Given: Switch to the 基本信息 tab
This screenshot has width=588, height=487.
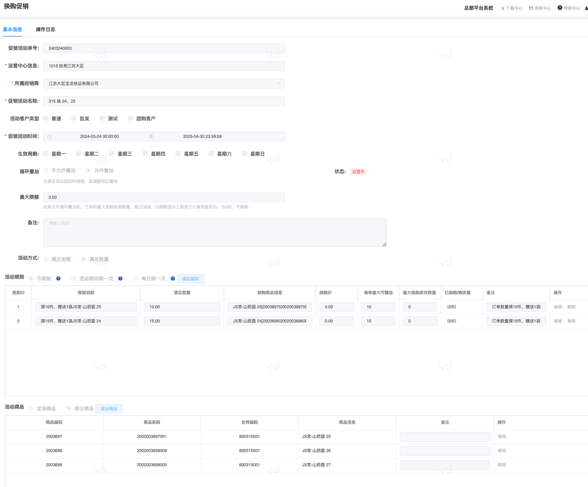Looking at the screenshot, I should (x=12, y=30).
